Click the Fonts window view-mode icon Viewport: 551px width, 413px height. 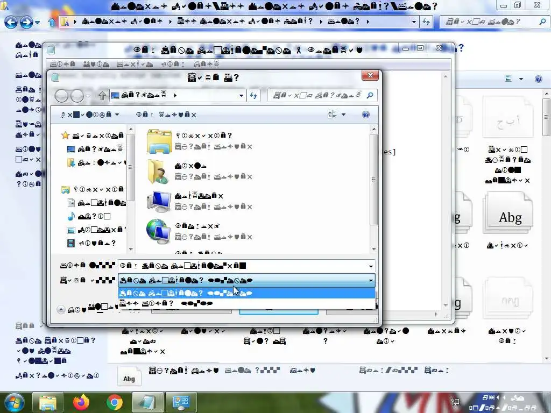click(x=508, y=79)
